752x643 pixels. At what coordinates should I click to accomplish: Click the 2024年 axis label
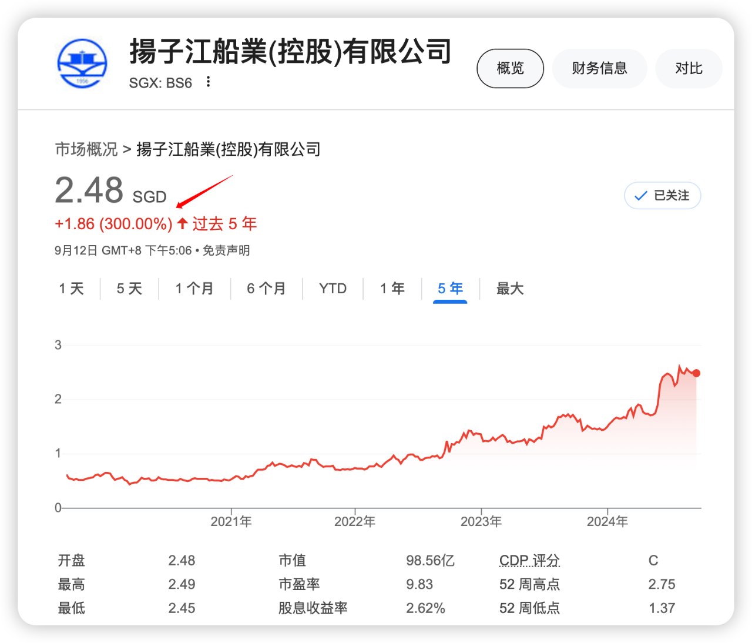pyautogui.click(x=607, y=521)
